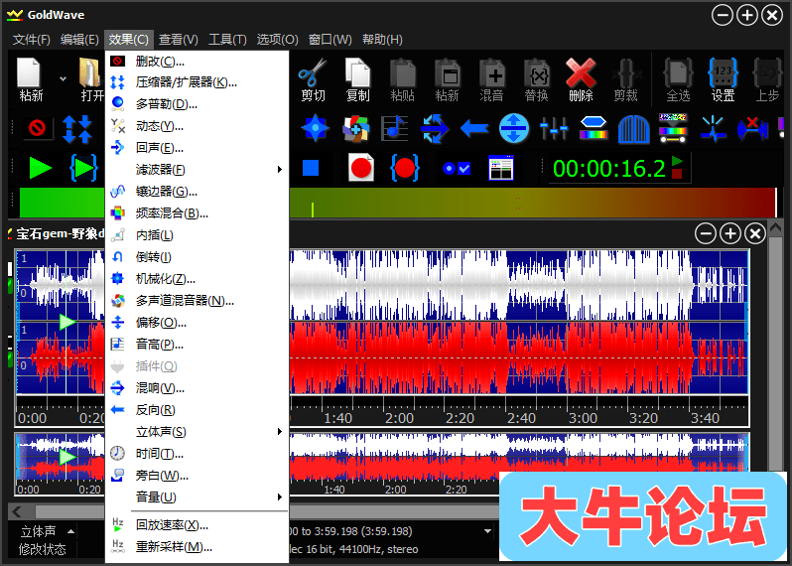
Task: Click the pop/click removal spark icon
Action: point(713,128)
